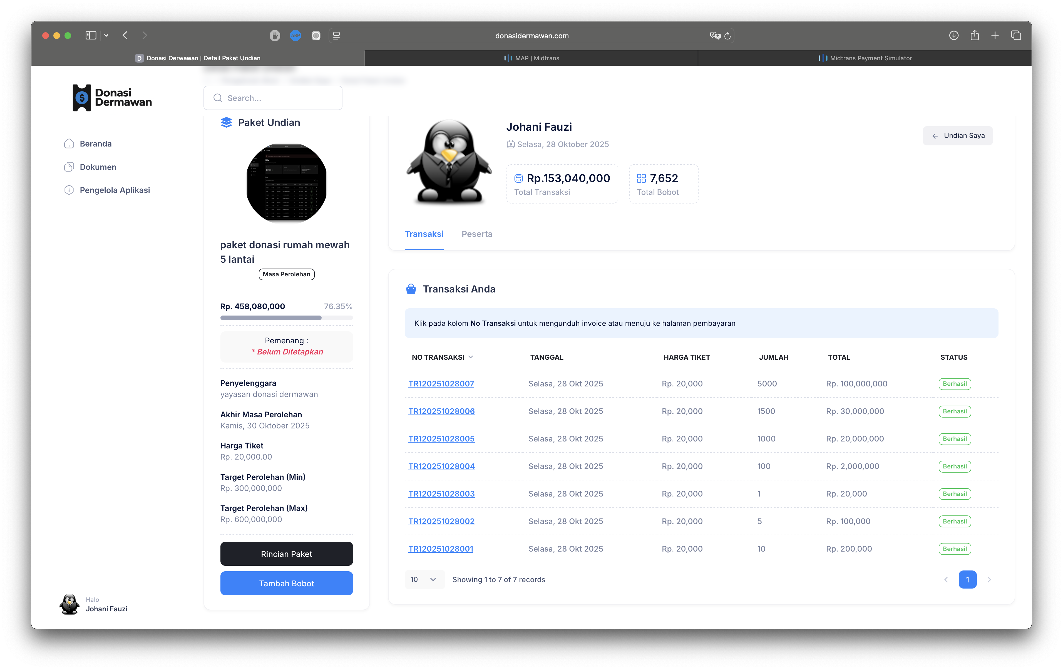Click the Tambah Bobot button
Viewport: 1063px width, 670px height.
click(287, 583)
